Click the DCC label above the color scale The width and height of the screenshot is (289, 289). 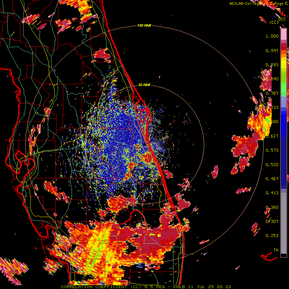coord(282,19)
